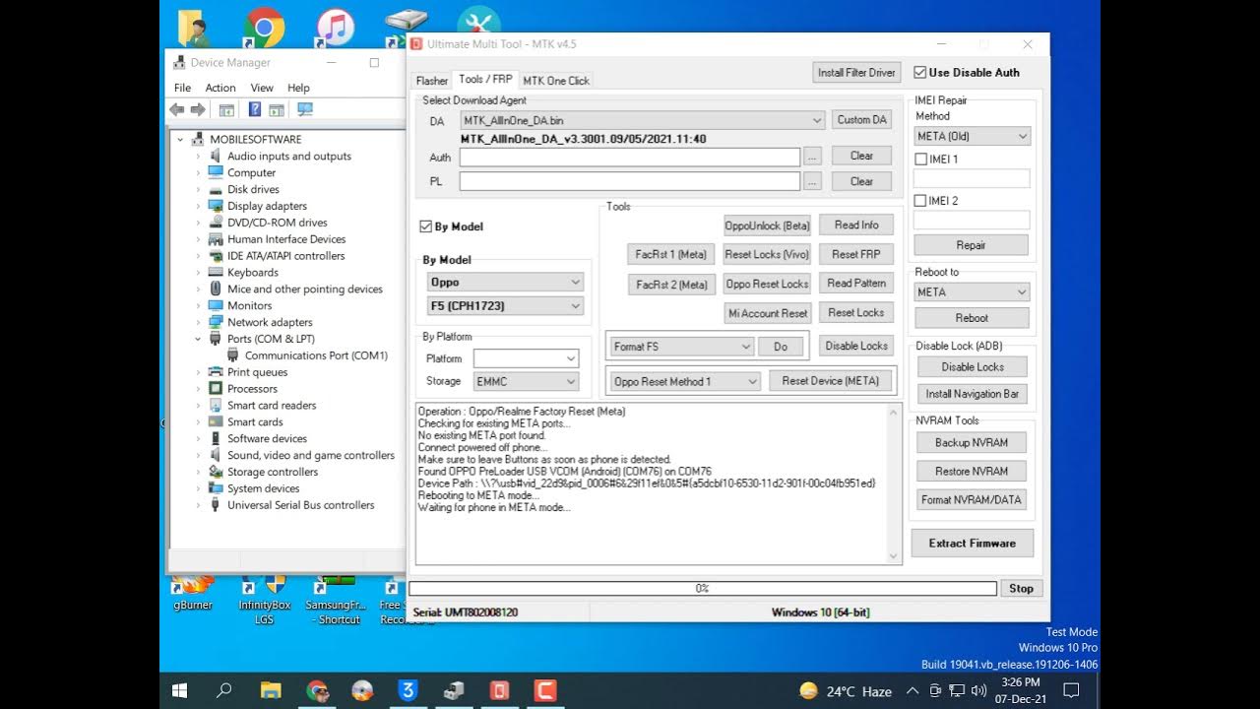Click the Extract Firmware button

(972, 543)
